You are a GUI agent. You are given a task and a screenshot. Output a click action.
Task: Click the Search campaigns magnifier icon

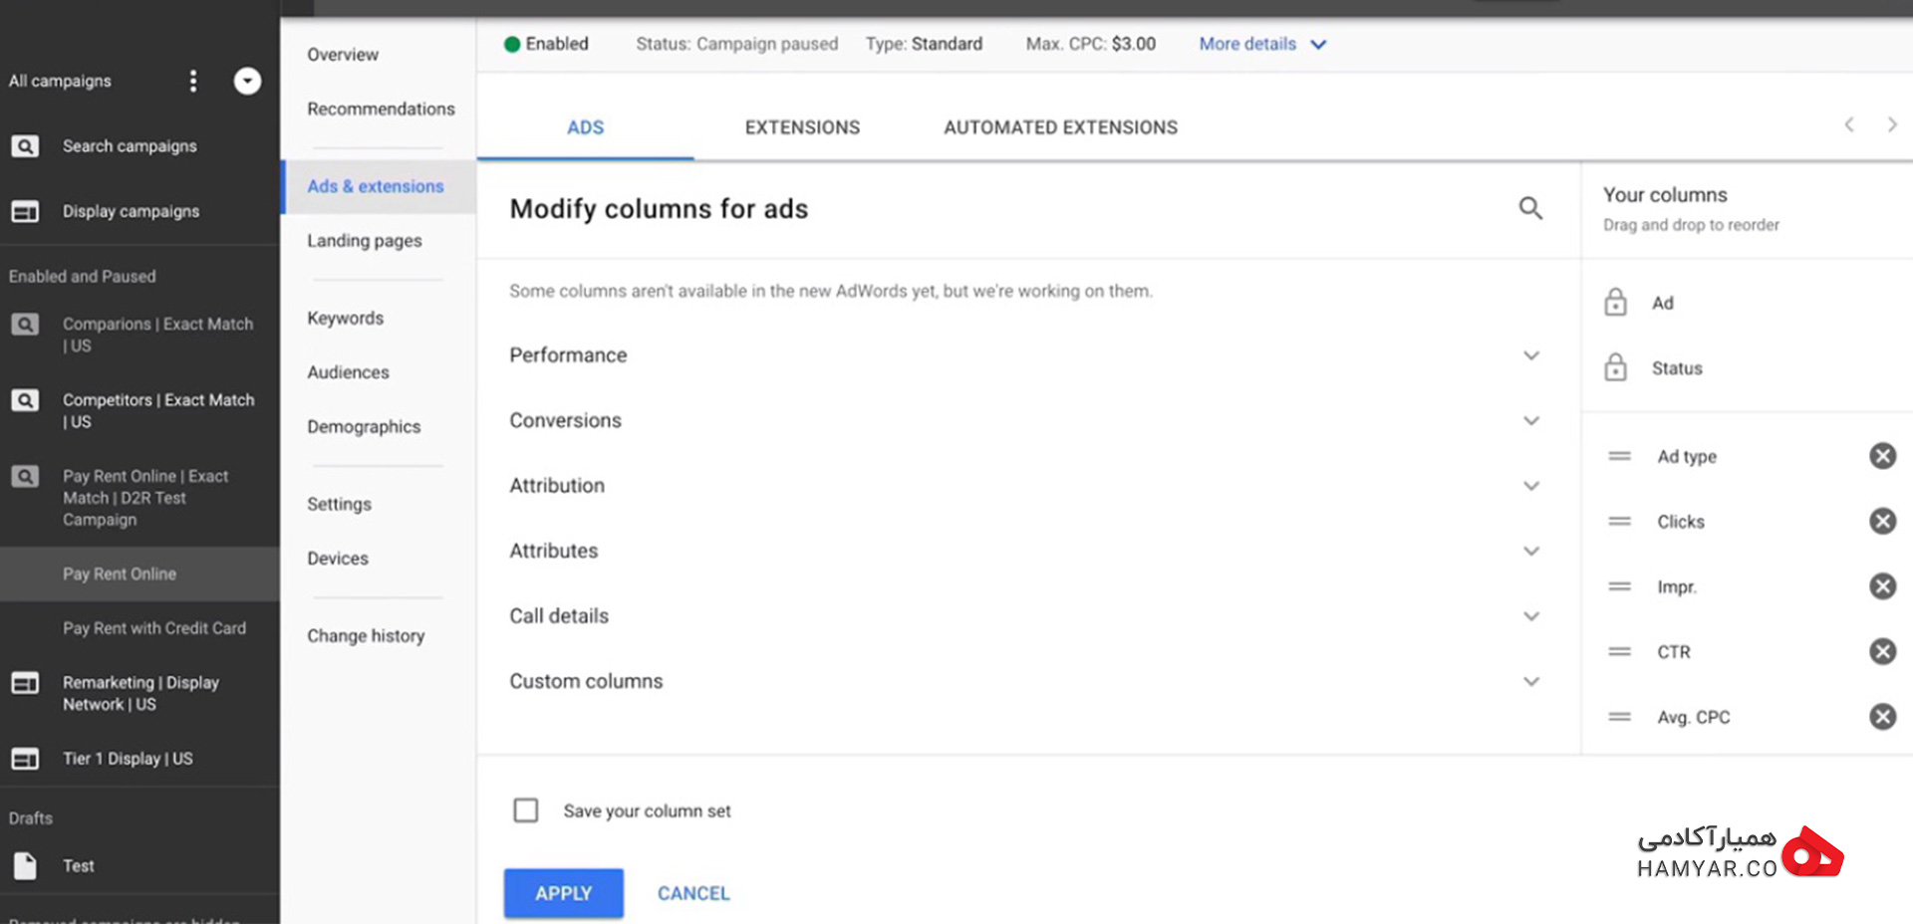pyautogui.click(x=25, y=146)
